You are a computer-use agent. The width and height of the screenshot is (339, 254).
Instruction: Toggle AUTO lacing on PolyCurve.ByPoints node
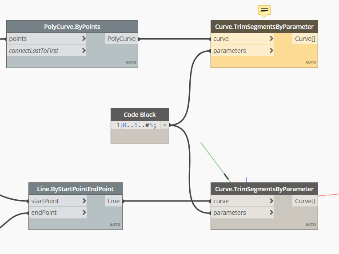point(131,62)
